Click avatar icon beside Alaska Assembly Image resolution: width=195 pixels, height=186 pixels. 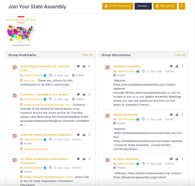pyautogui.click(x=107, y=117)
